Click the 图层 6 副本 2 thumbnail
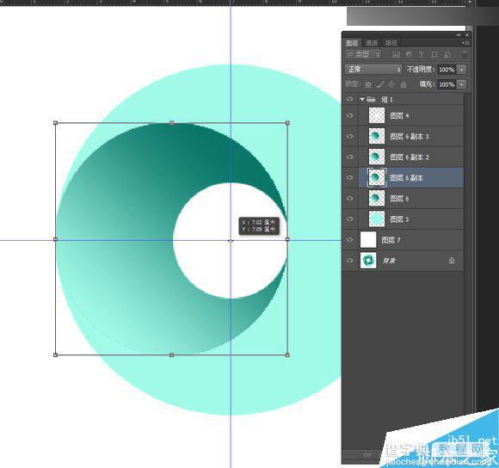 pyautogui.click(x=377, y=157)
